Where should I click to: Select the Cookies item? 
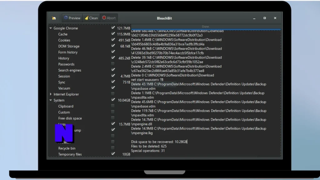(x=64, y=40)
